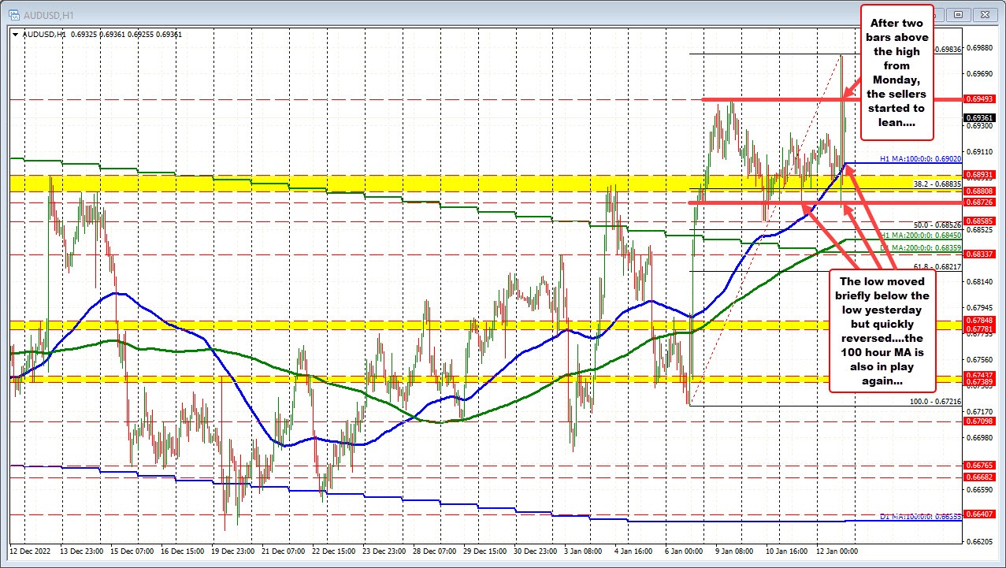
Task: Click the red resistance price label 0.69493
Action: coord(982,99)
